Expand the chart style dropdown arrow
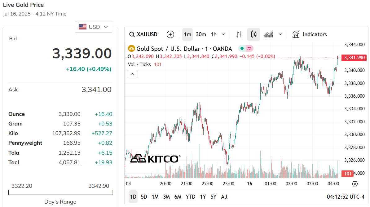Viewport: 370px width, 207px height. (x=280, y=34)
